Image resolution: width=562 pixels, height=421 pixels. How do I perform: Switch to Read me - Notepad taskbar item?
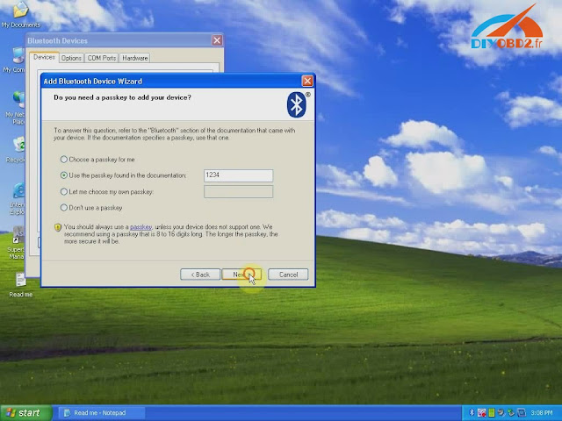coord(101,413)
